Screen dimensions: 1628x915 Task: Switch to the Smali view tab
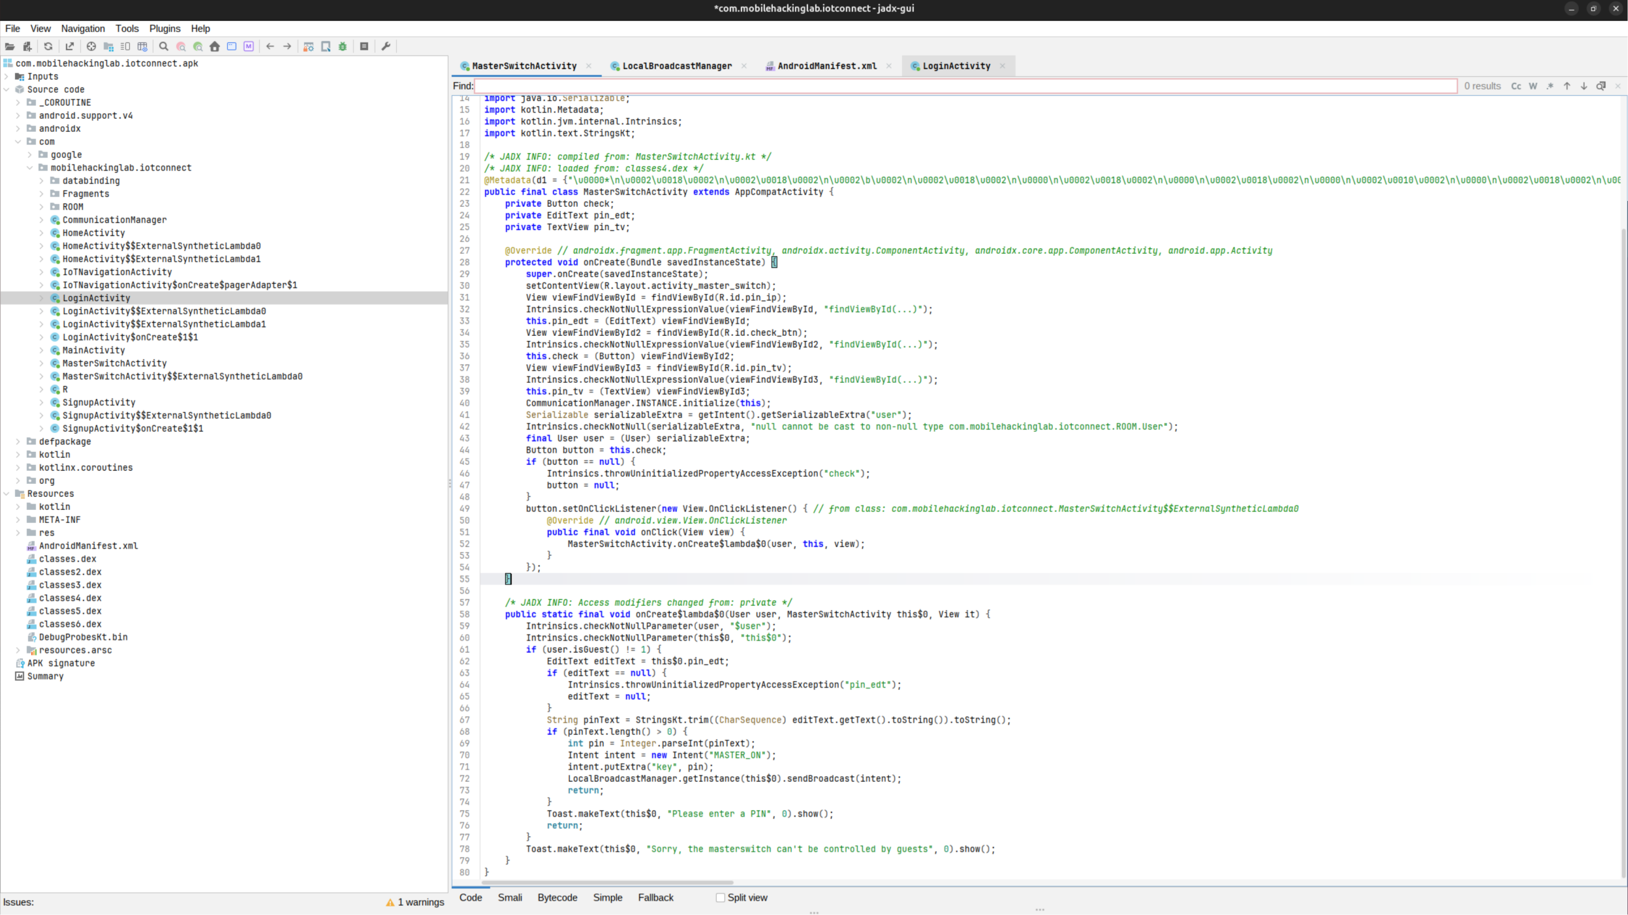coord(510,898)
